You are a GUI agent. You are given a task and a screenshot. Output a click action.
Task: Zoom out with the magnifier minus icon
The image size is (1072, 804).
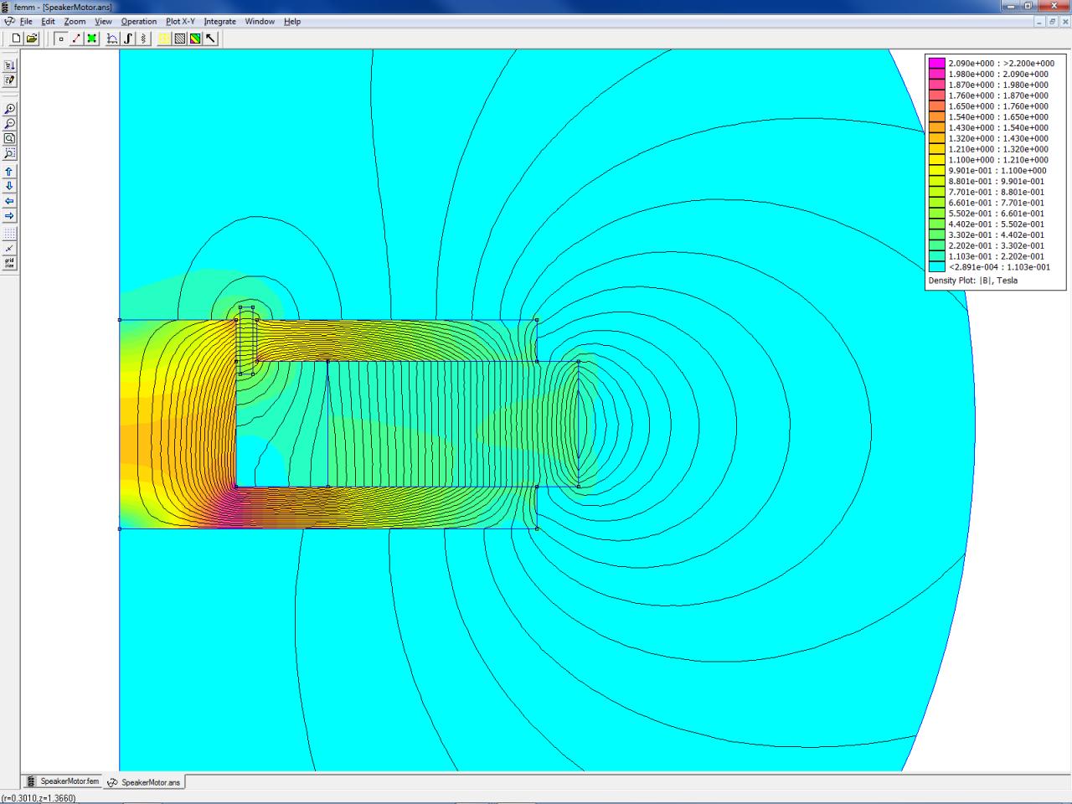pos(9,124)
